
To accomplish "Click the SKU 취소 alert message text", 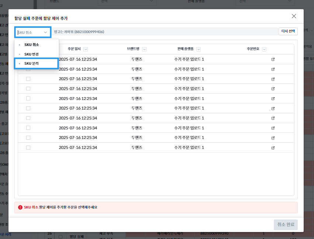I will click(x=61, y=207).
